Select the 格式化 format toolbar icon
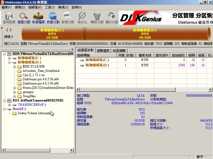This screenshot has width=213, height=159. click(82, 18)
